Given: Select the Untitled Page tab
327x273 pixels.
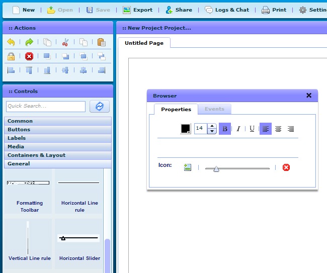Looking at the screenshot, I should 144,43.
